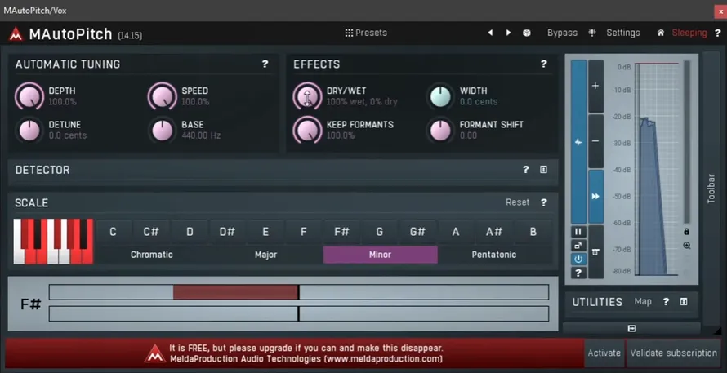Select the Chromatic scale type

(152, 255)
